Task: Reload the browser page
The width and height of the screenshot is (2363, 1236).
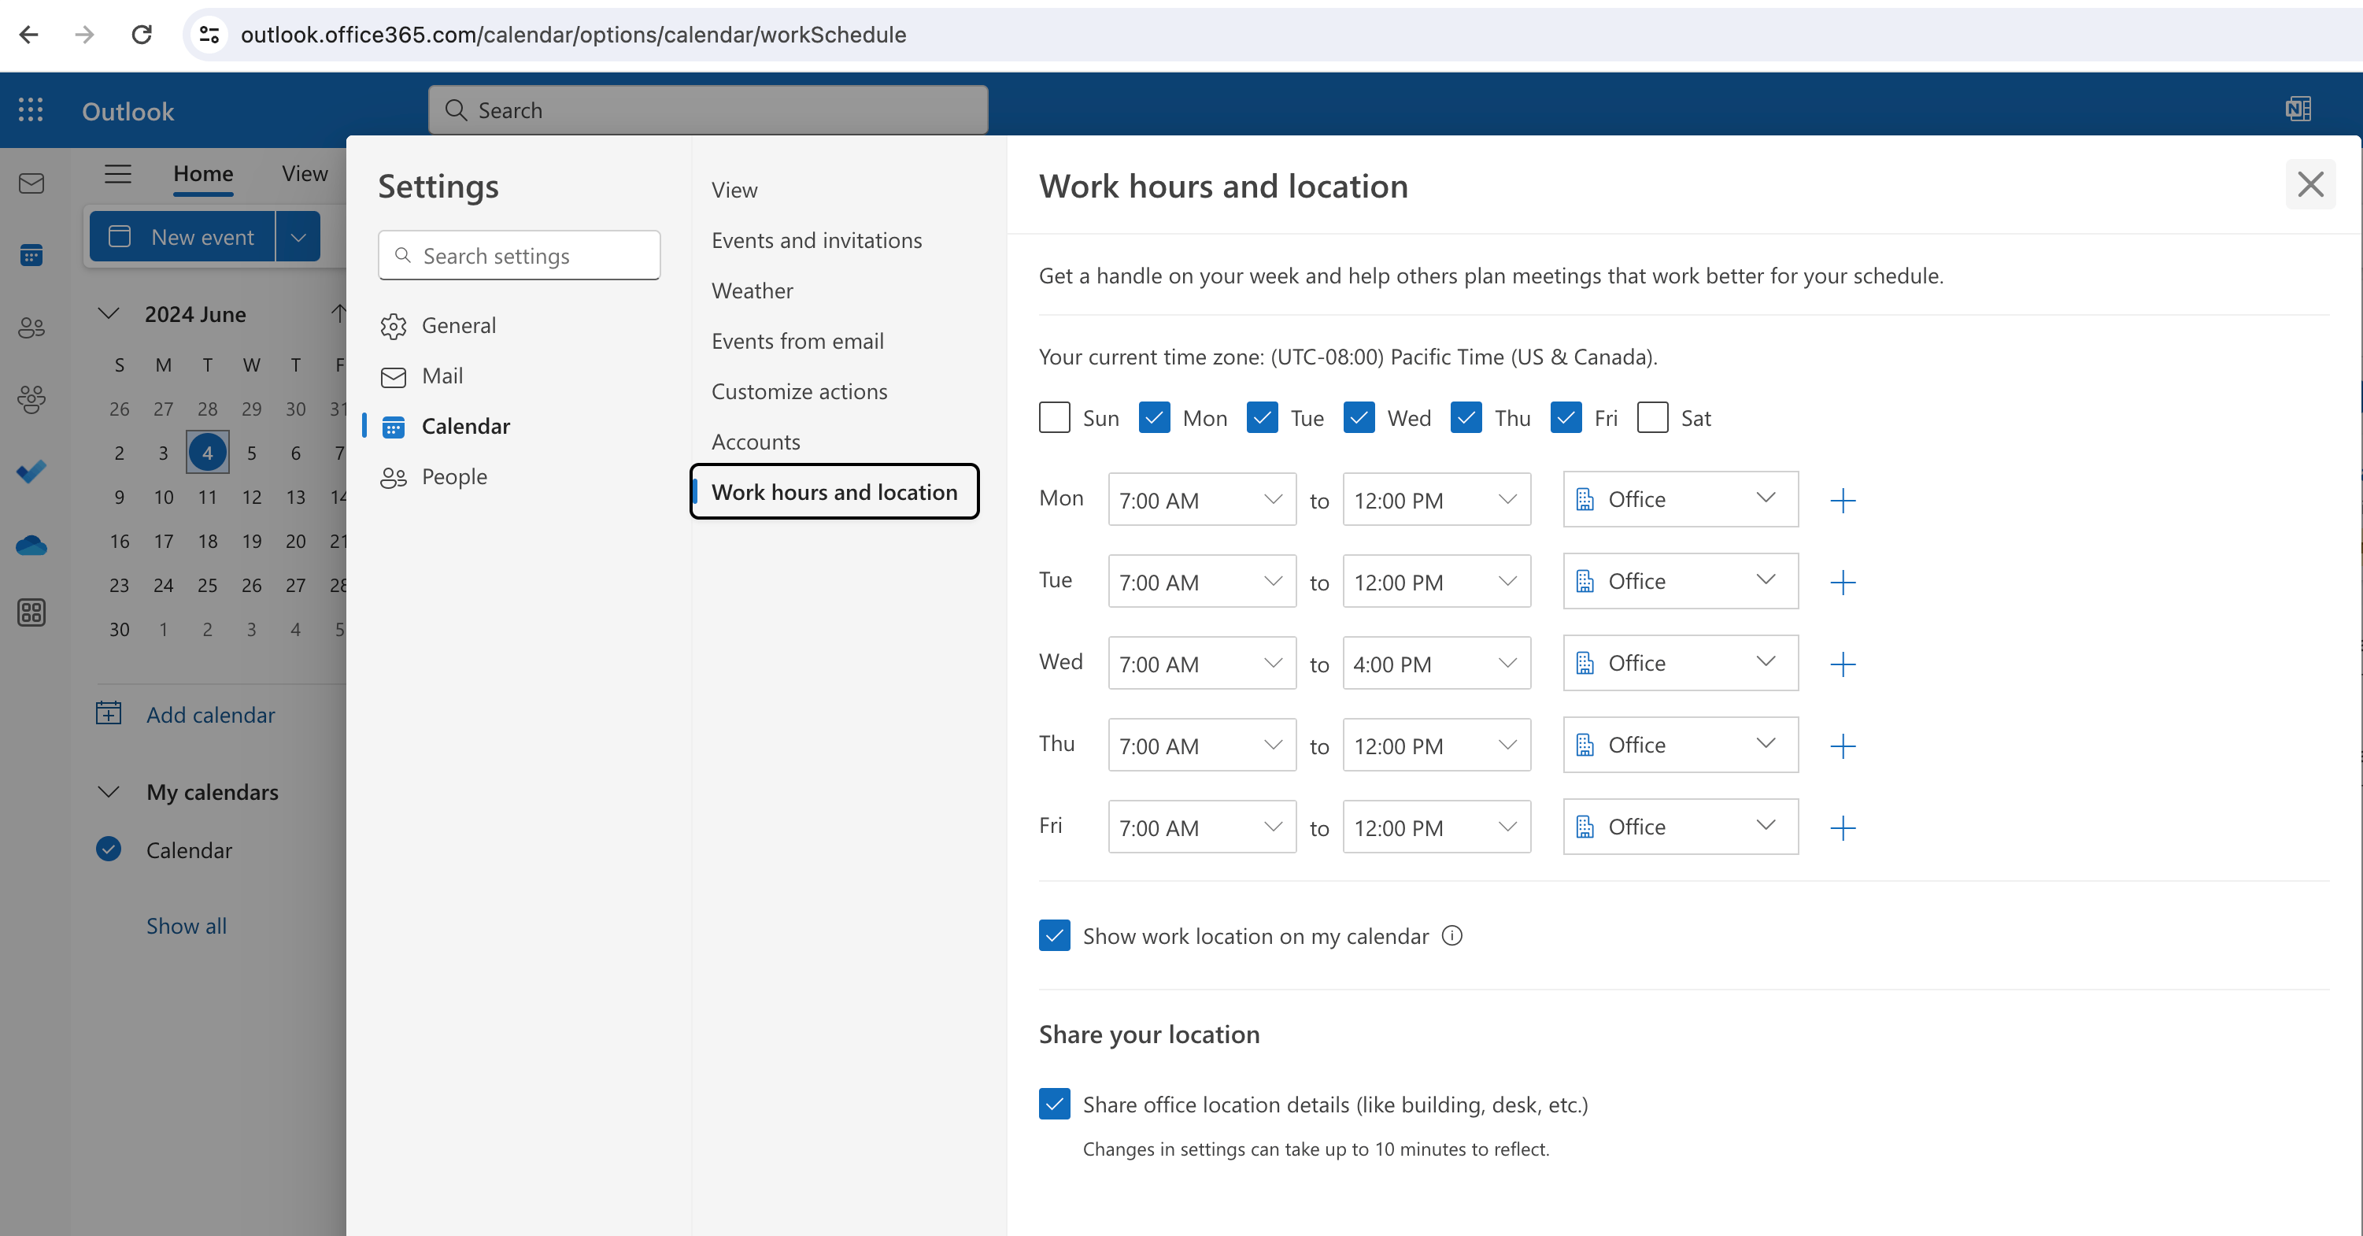Action: [141, 35]
